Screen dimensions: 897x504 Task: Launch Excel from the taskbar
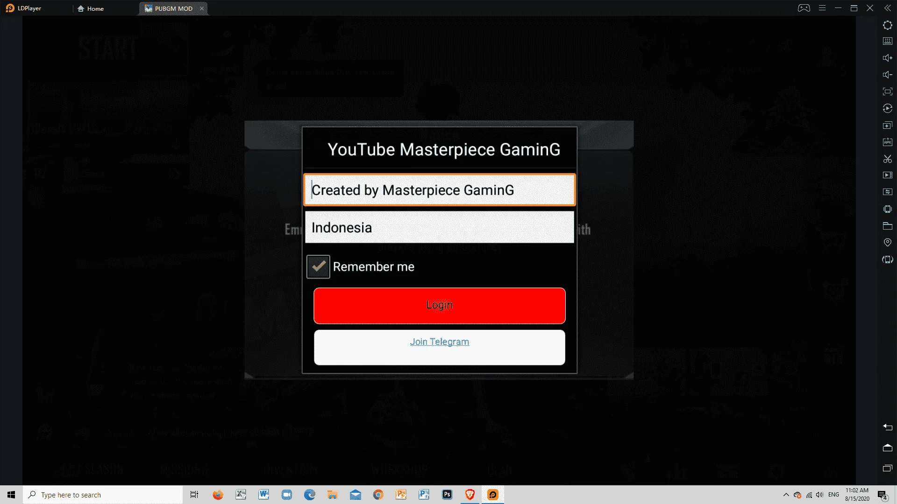pyautogui.click(x=241, y=495)
